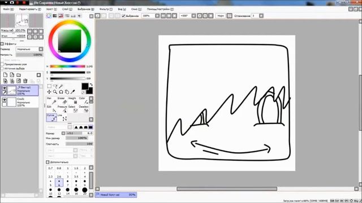Select the Pen vector tool

click(x=51, y=100)
